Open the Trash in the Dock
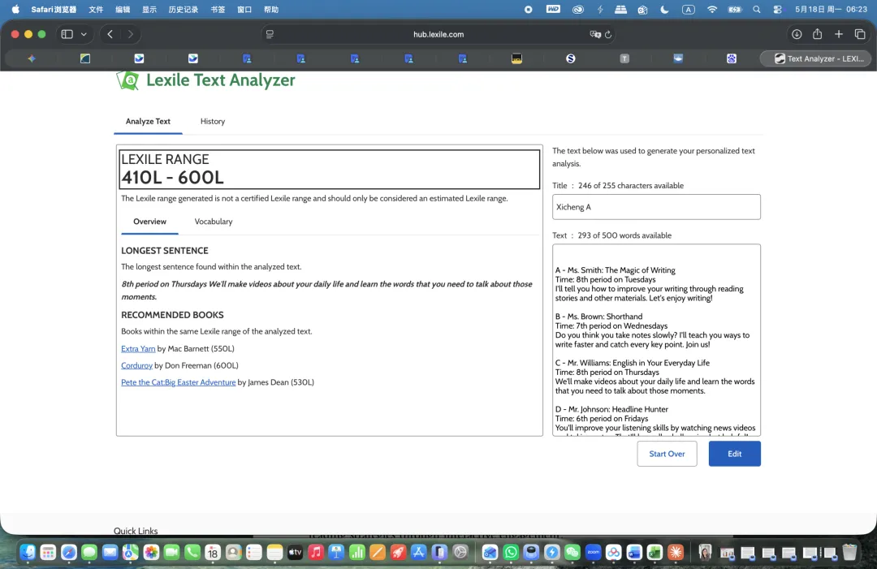Viewport: 877px width, 569px height. (x=849, y=552)
